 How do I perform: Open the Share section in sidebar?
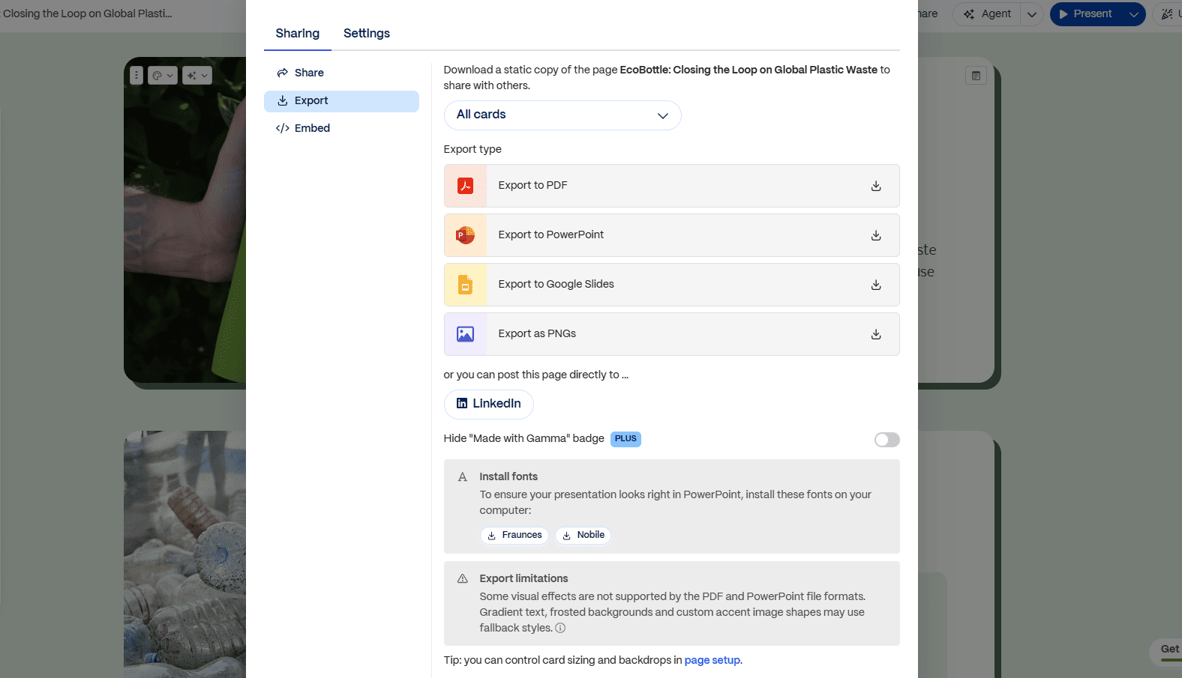(x=341, y=73)
